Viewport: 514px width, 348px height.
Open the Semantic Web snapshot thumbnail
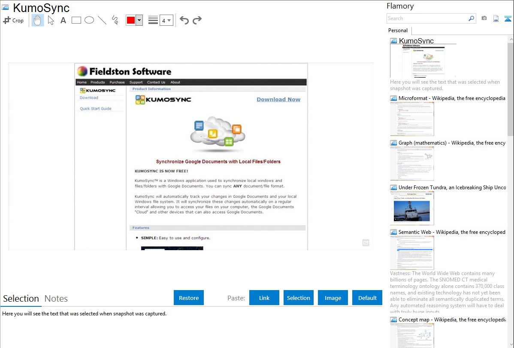(412, 252)
